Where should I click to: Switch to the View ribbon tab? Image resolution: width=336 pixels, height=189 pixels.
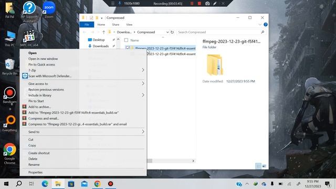tap(129, 25)
